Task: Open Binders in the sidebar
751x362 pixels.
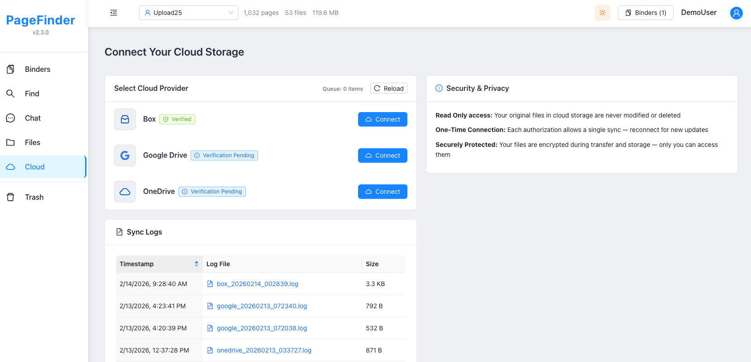Action: point(43,69)
